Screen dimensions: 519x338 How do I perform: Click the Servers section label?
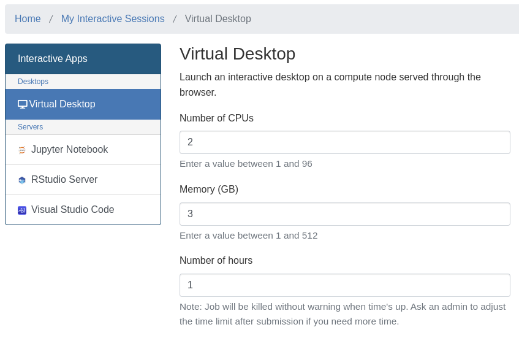(x=31, y=127)
